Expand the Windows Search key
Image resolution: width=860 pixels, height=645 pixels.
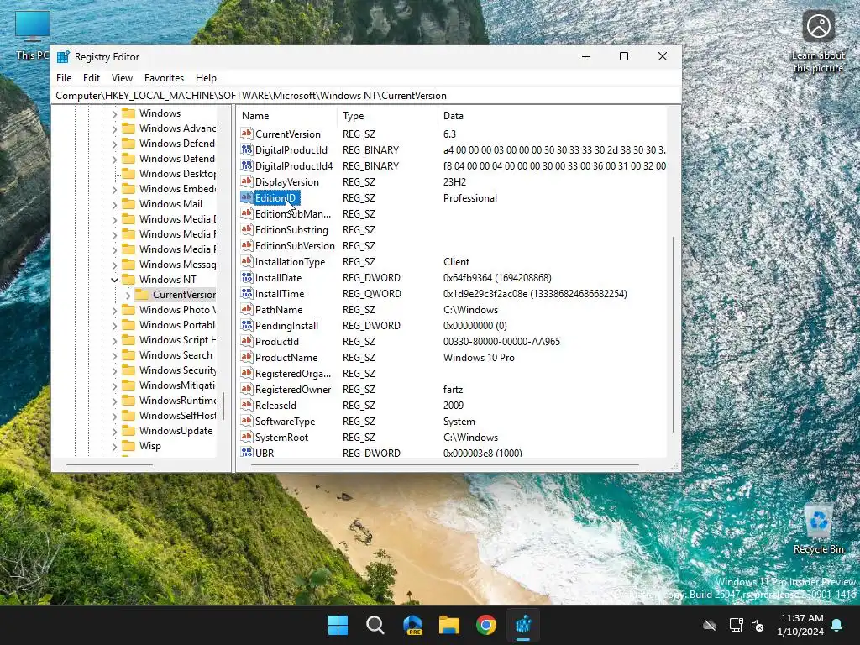[114, 355]
